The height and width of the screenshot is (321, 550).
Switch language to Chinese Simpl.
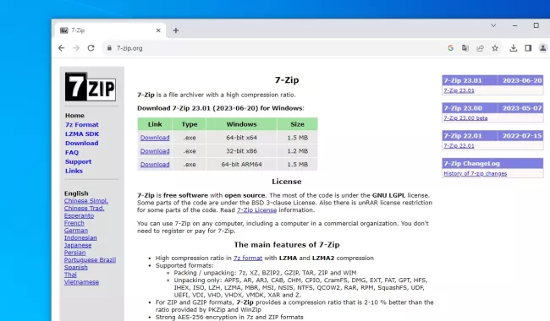point(86,201)
